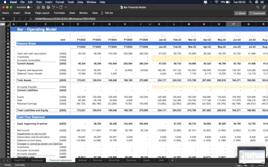
Task: Click the Siri icon in the menu bar
Action: (x=256, y=2)
